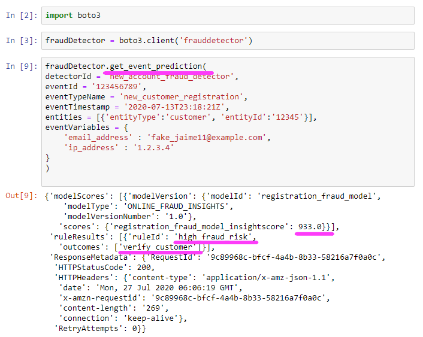The height and width of the screenshot is (337, 423).
Task: Click 'In [3]:' cell prompt
Action: 22,41
